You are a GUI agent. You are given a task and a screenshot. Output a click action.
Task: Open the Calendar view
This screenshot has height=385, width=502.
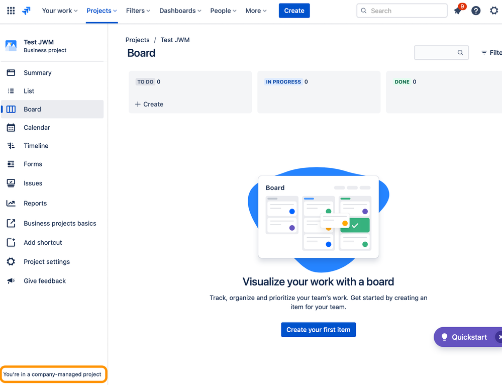click(52, 128)
